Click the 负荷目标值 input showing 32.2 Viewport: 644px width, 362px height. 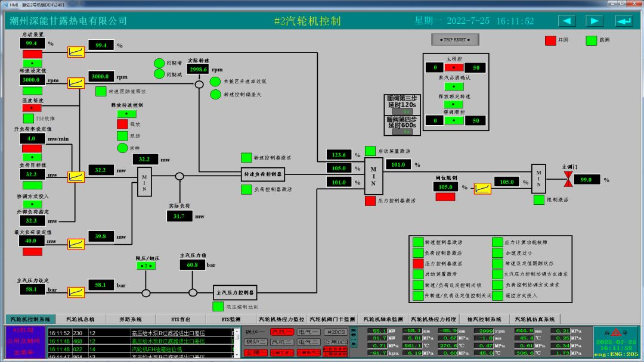point(32,174)
